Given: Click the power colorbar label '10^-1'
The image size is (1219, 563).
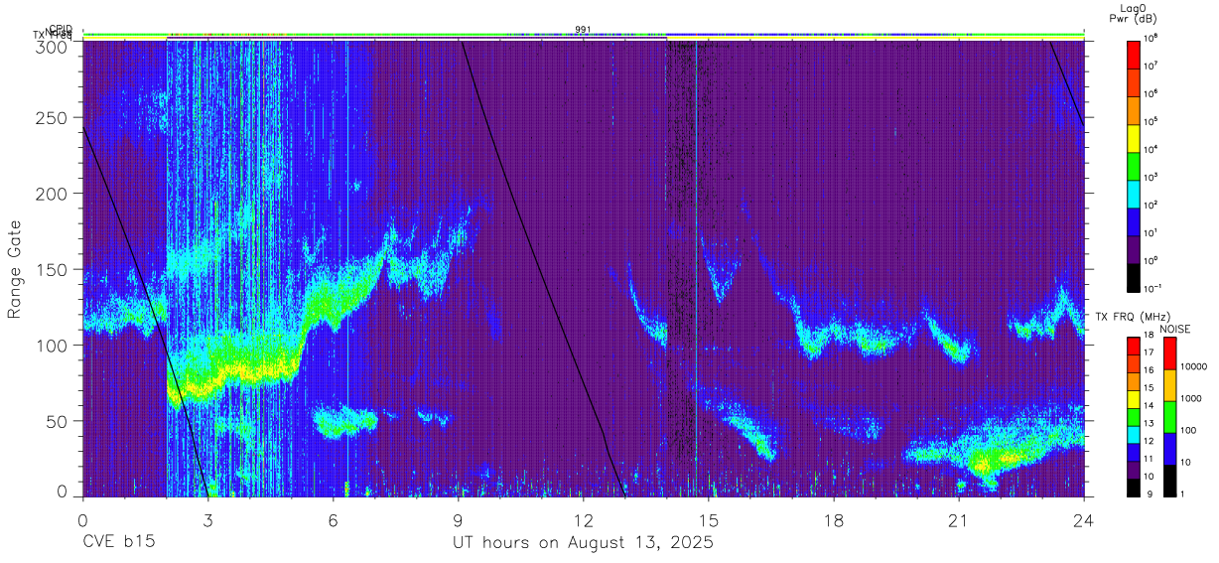Looking at the screenshot, I should (x=1153, y=288).
